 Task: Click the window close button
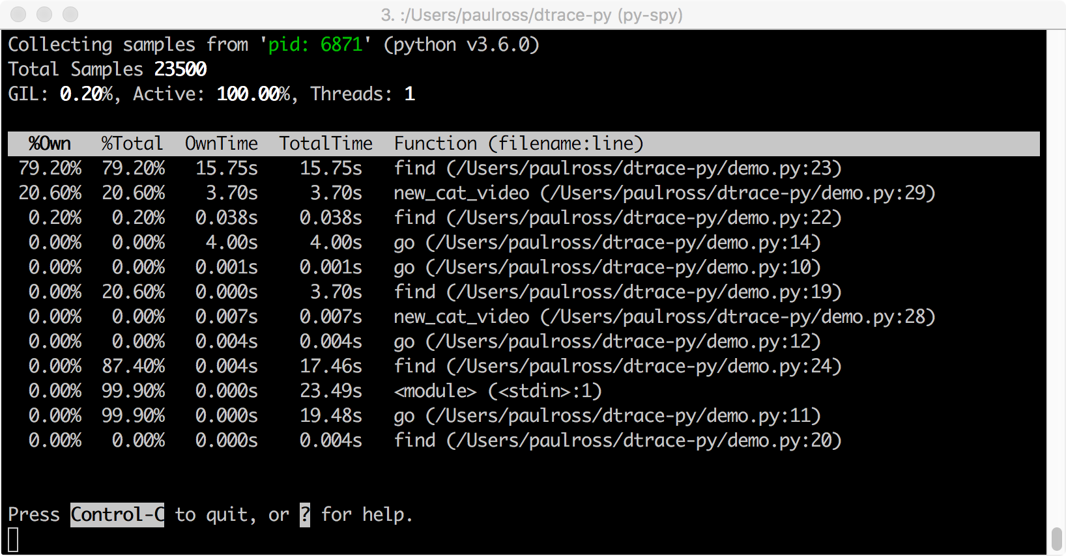tap(18, 14)
